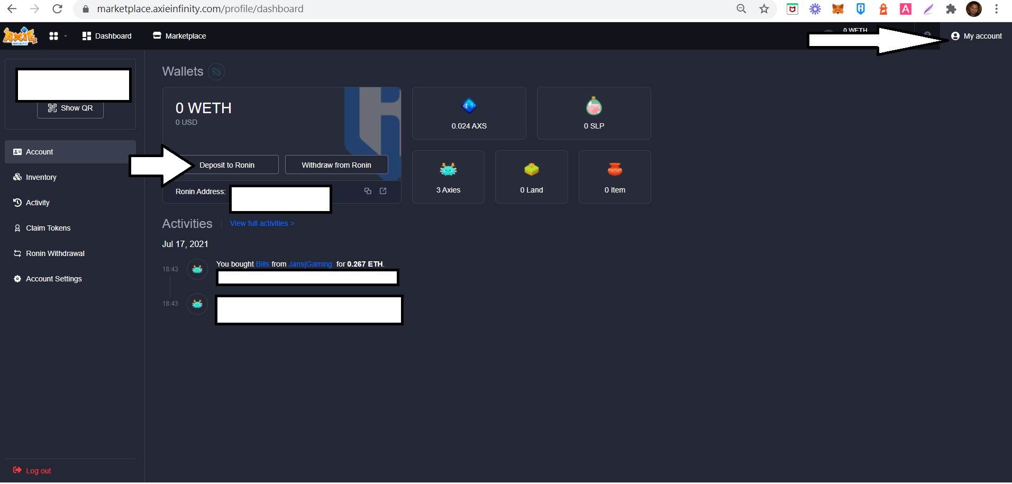Click the first activity axie icon

coord(197,269)
